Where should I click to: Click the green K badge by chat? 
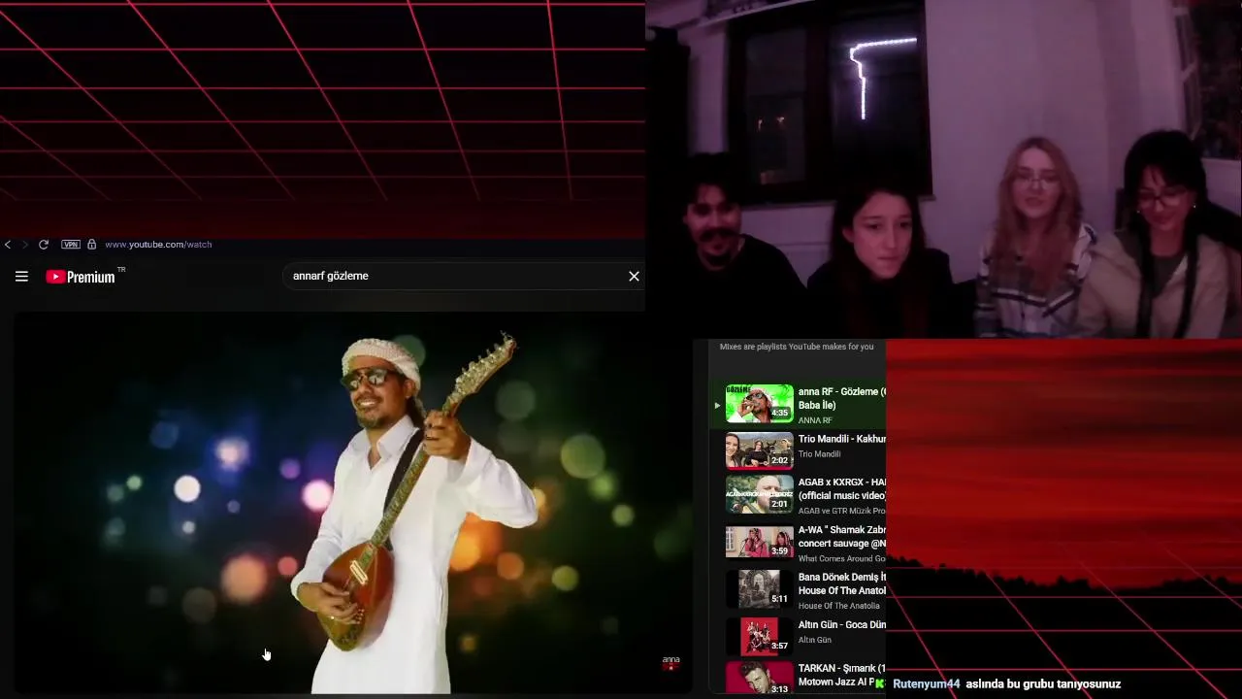880,683
